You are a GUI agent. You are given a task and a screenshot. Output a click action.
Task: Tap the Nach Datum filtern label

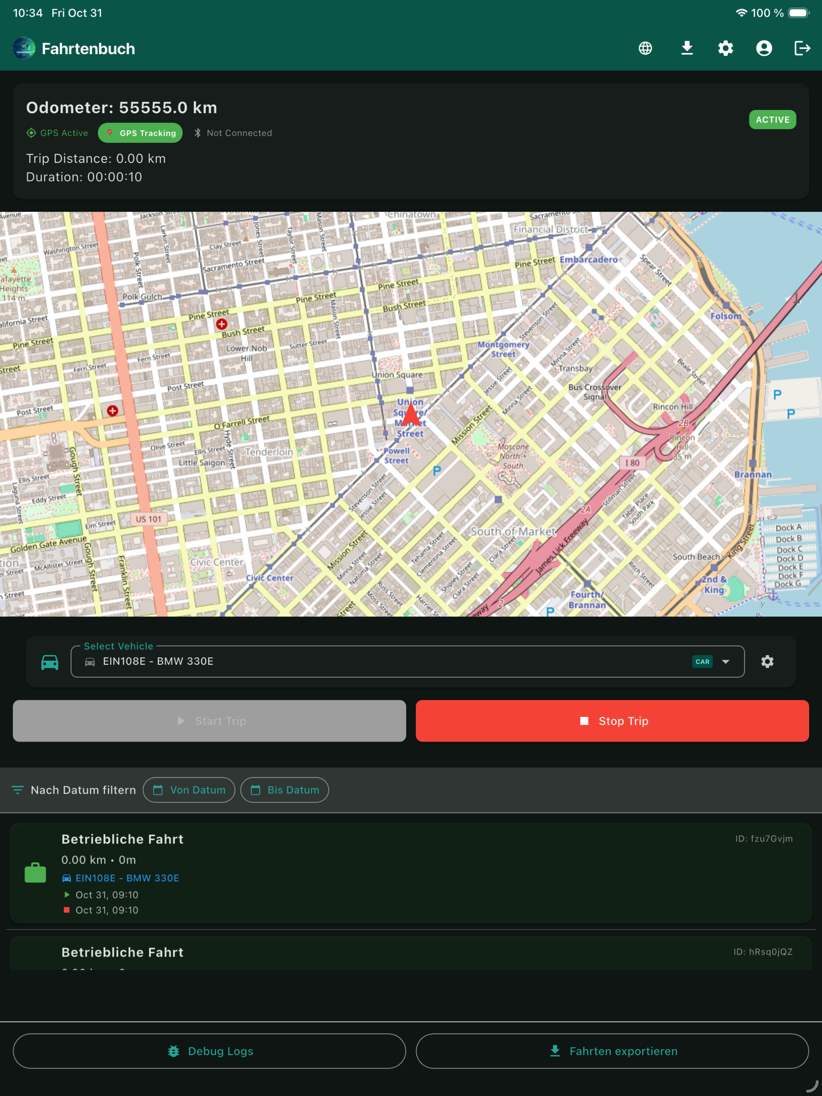click(83, 790)
